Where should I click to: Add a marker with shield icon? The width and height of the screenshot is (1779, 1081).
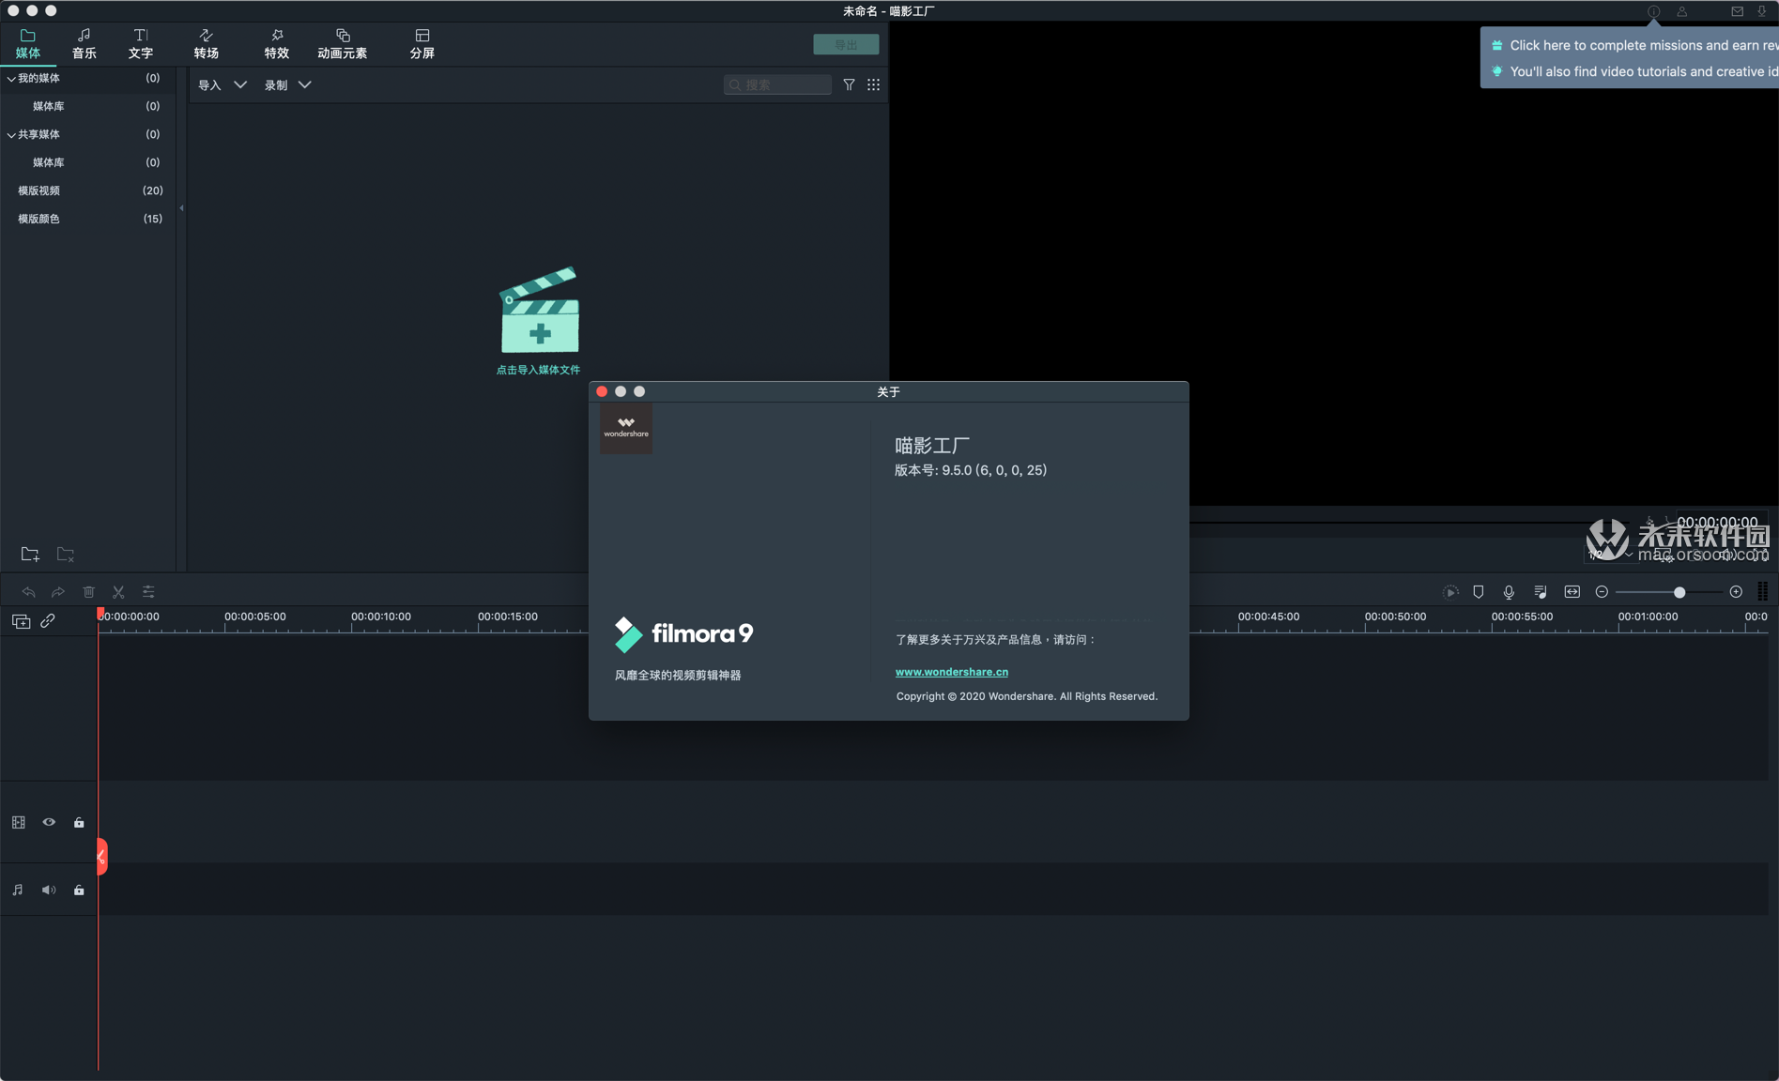coord(1479,592)
